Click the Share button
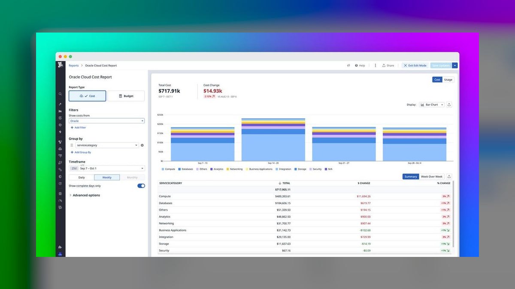 click(x=388, y=66)
